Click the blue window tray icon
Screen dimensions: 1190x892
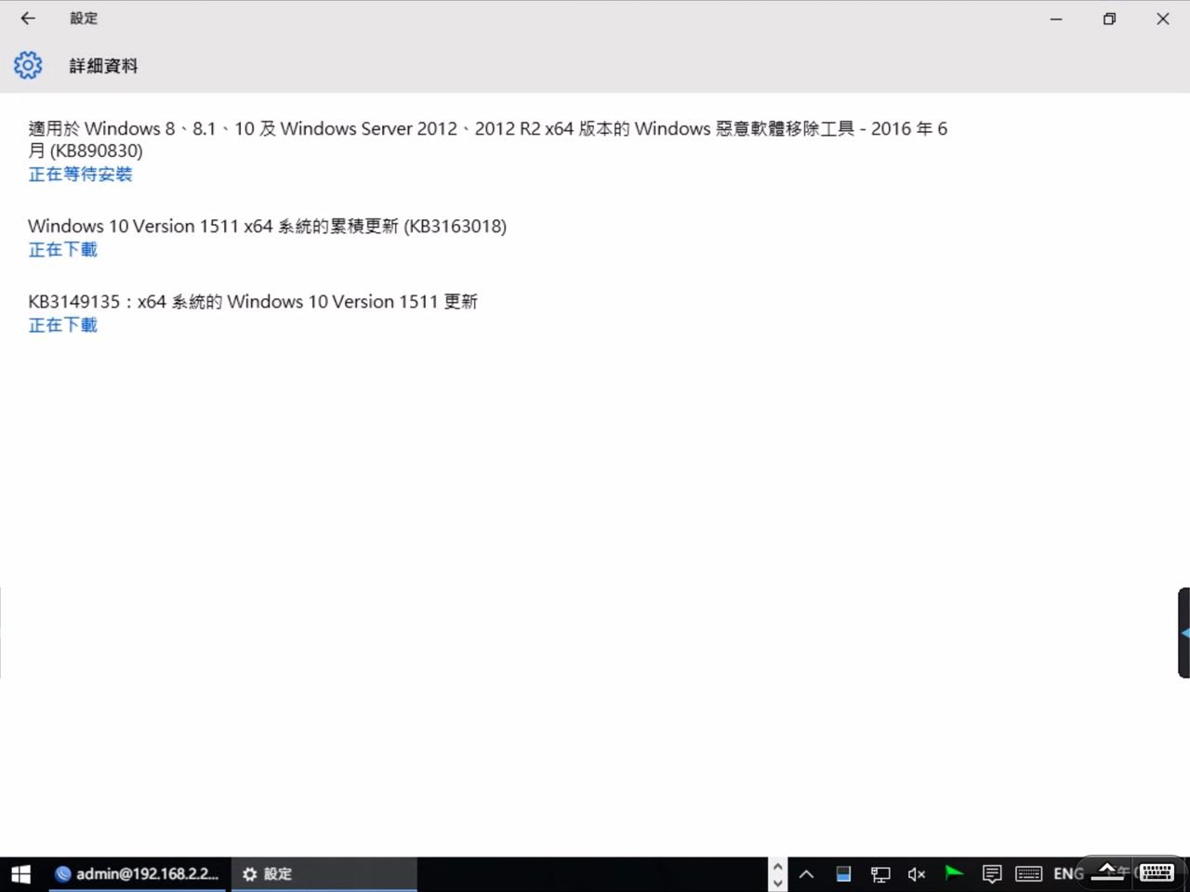843,873
